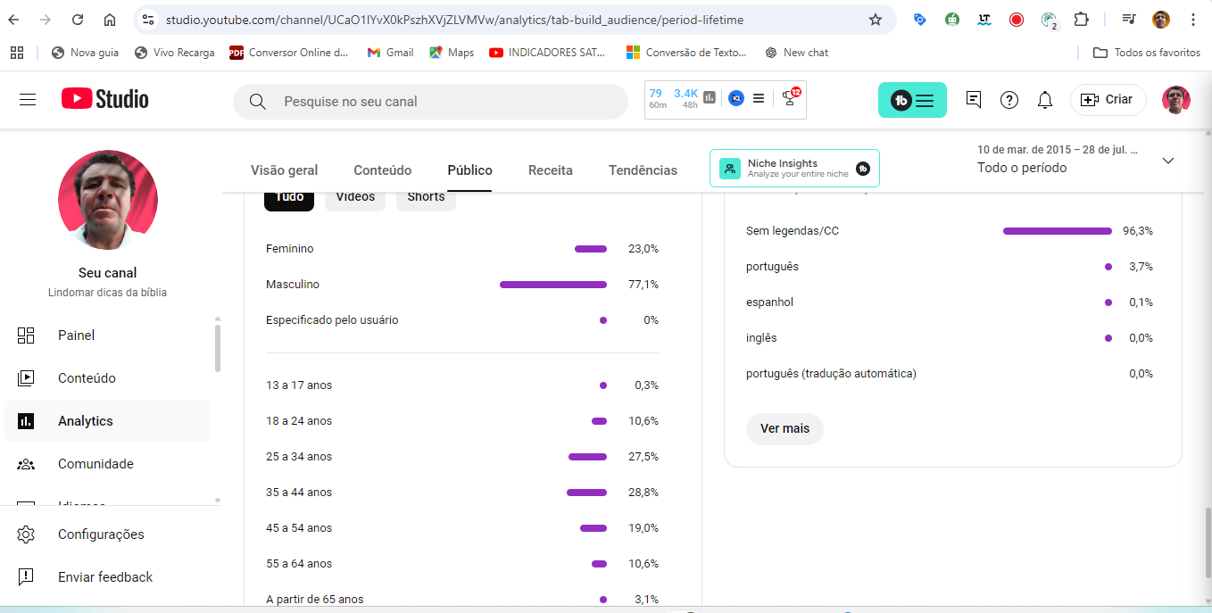This screenshot has height=613, width=1212.
Task: Click the vidIQ blue IQ logo icon
Action: coord(736,98)
